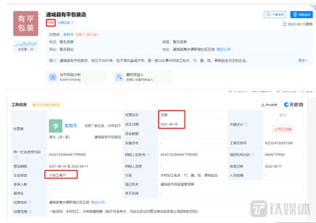The width and height of the screenshot is (316, 223).
Task: Open the 浏览量 traffic chart thumbnail
Action: tap(26, 46)
